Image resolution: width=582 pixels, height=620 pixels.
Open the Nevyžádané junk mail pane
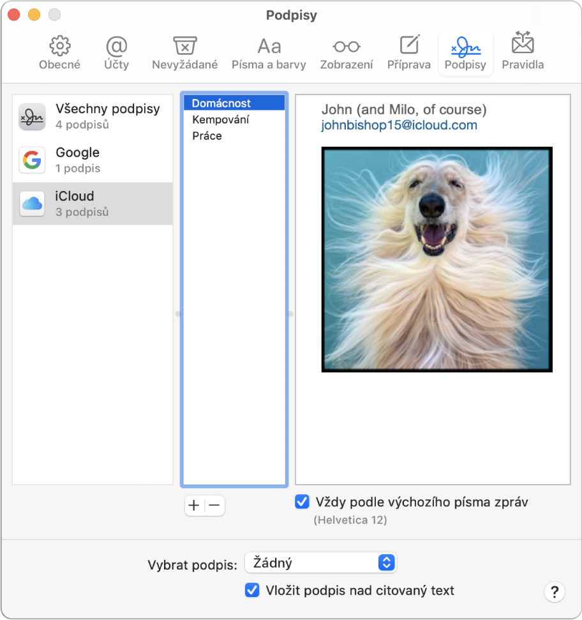[x=185, y=53]
